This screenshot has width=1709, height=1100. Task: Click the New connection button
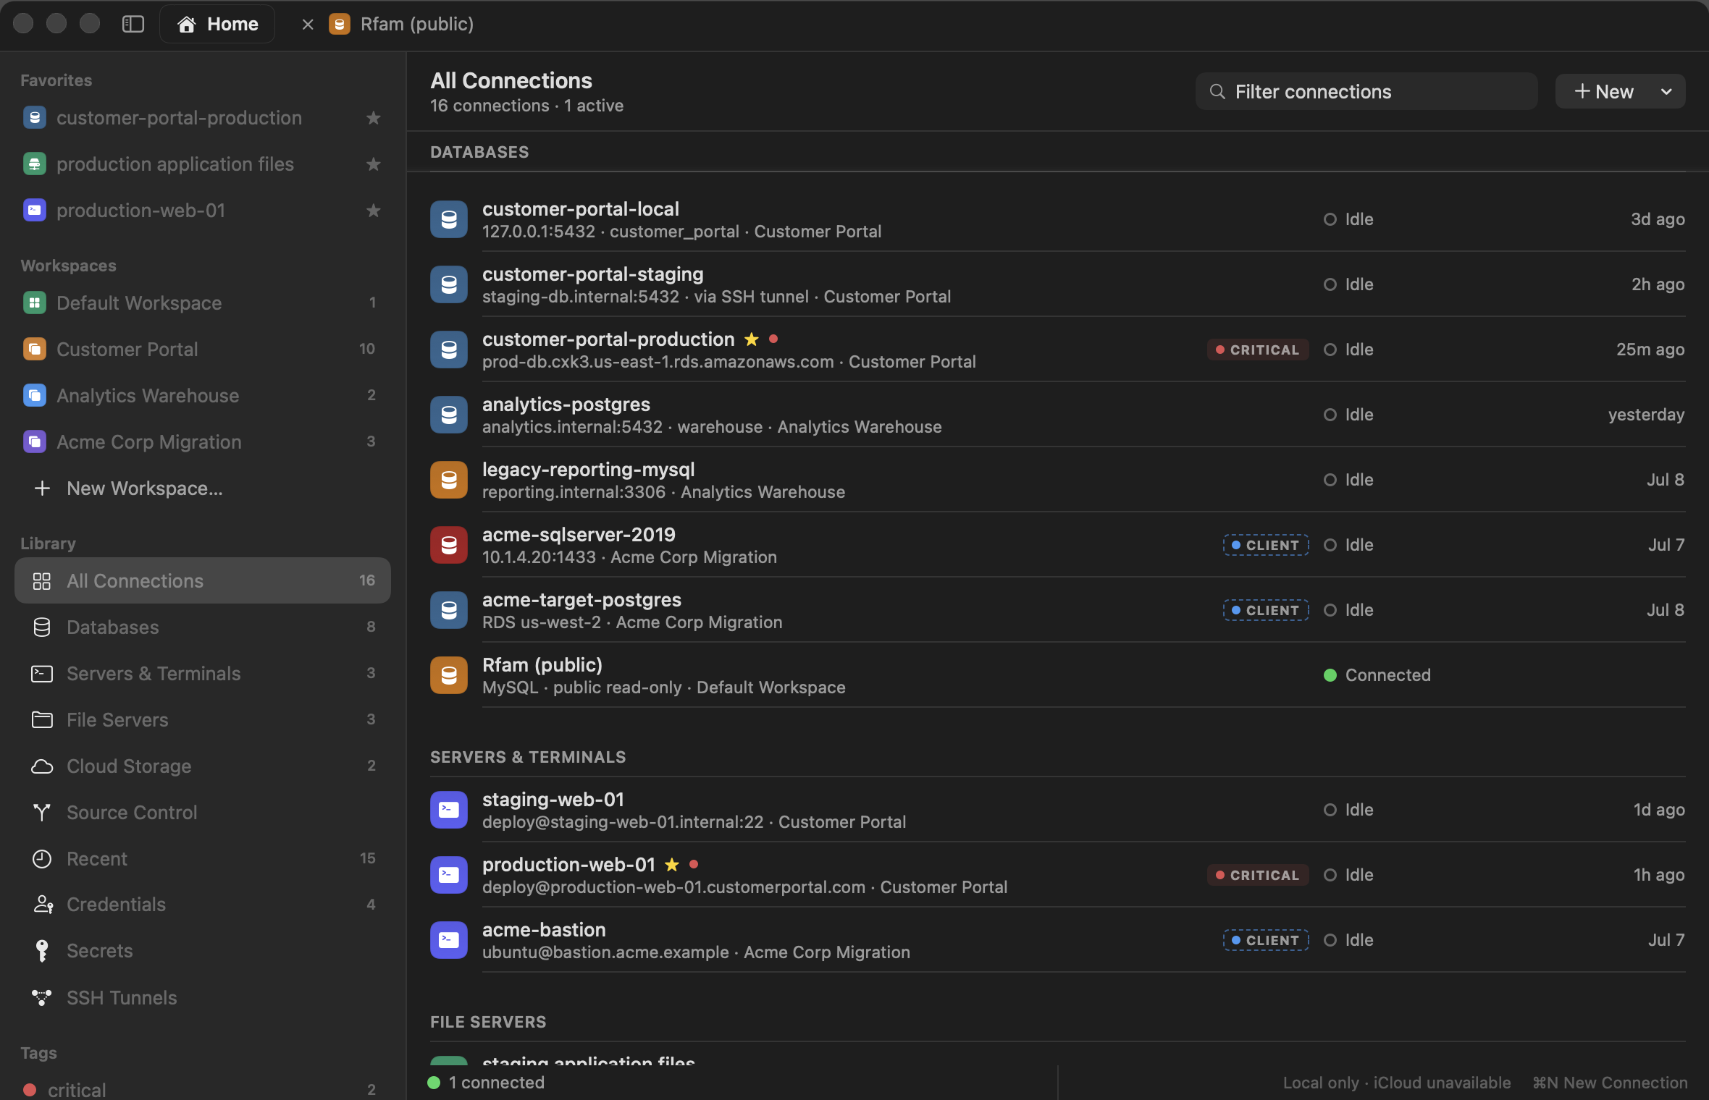(1604, 92)
